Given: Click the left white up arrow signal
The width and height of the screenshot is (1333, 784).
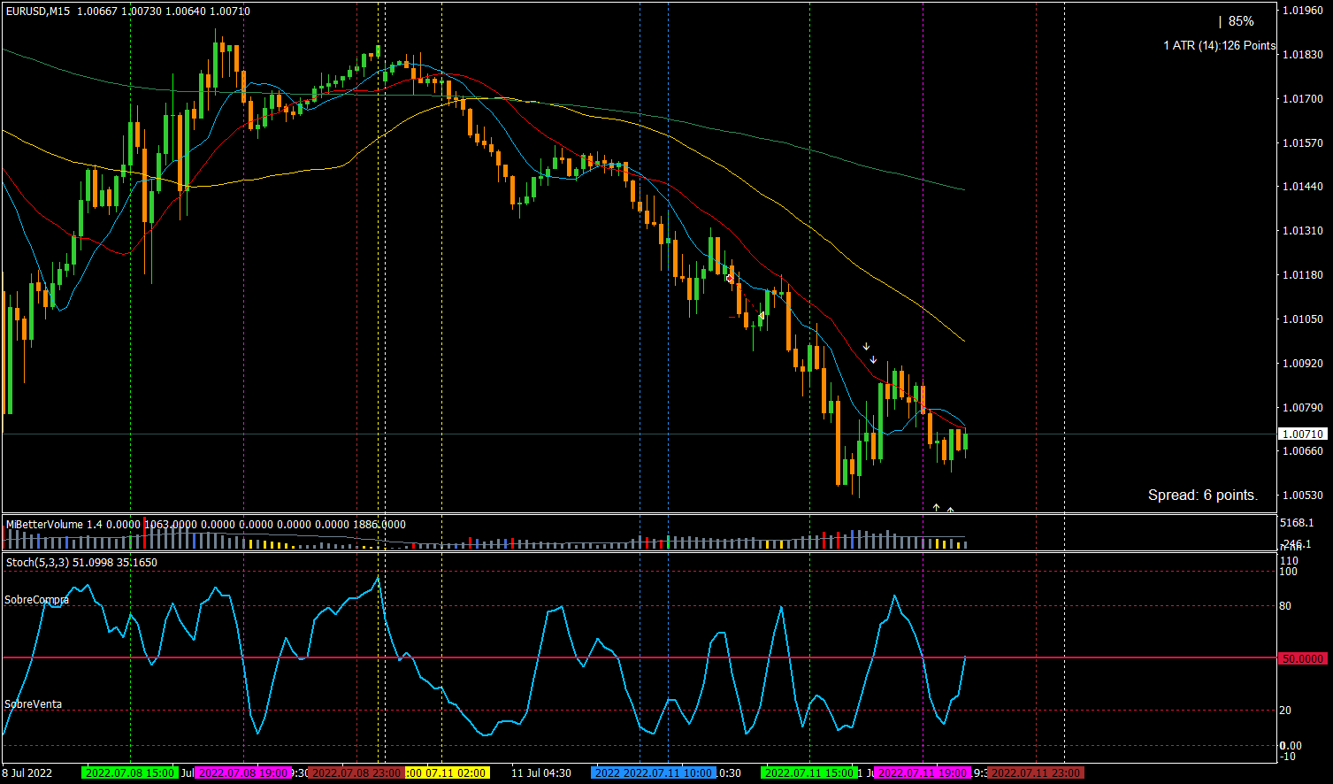Looking at the screenshot, I should click(x=936, y=508).
